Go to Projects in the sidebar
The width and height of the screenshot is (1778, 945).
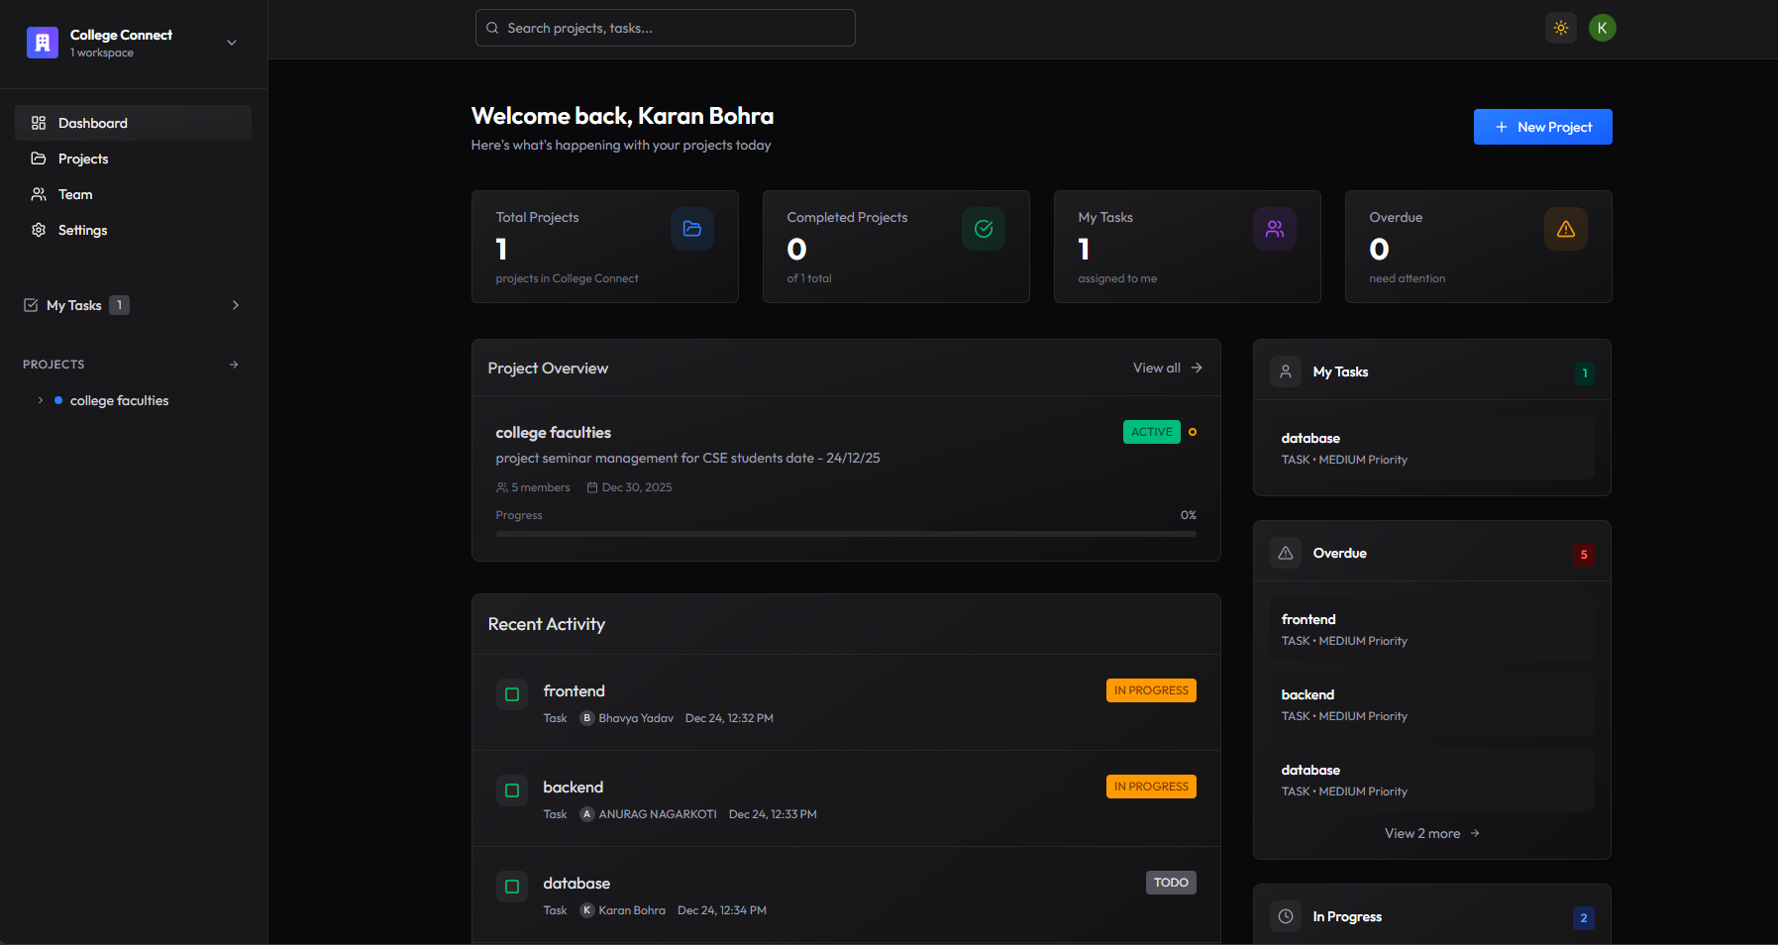pos(133,158)
